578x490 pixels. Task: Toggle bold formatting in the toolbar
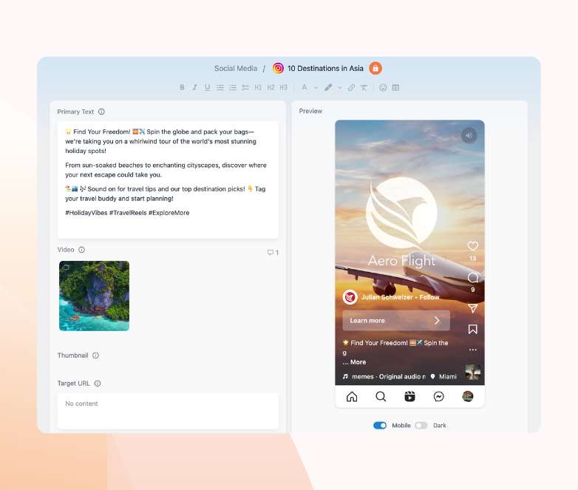(182, 87)
